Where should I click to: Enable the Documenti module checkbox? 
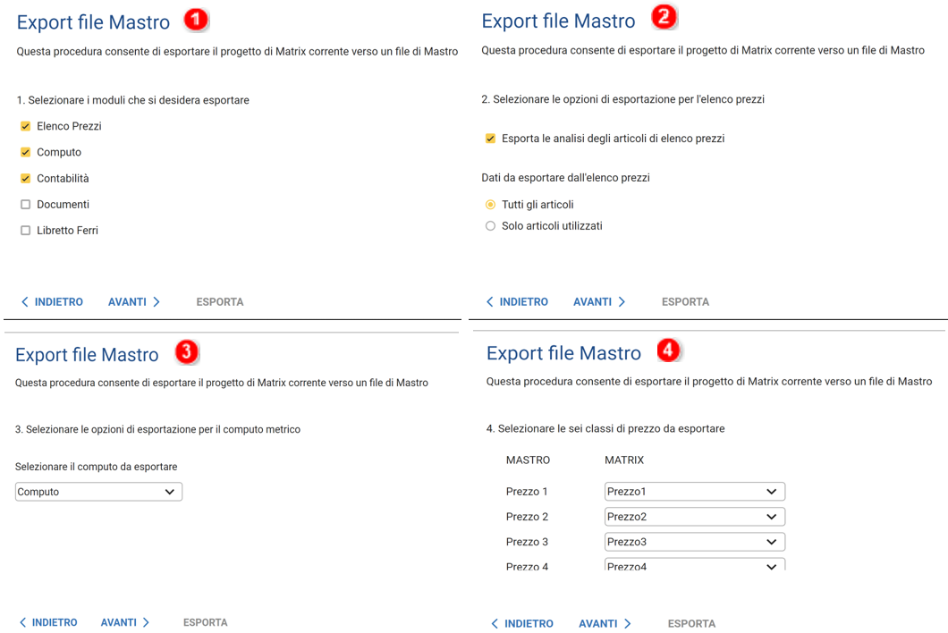[x=25, y=205]
